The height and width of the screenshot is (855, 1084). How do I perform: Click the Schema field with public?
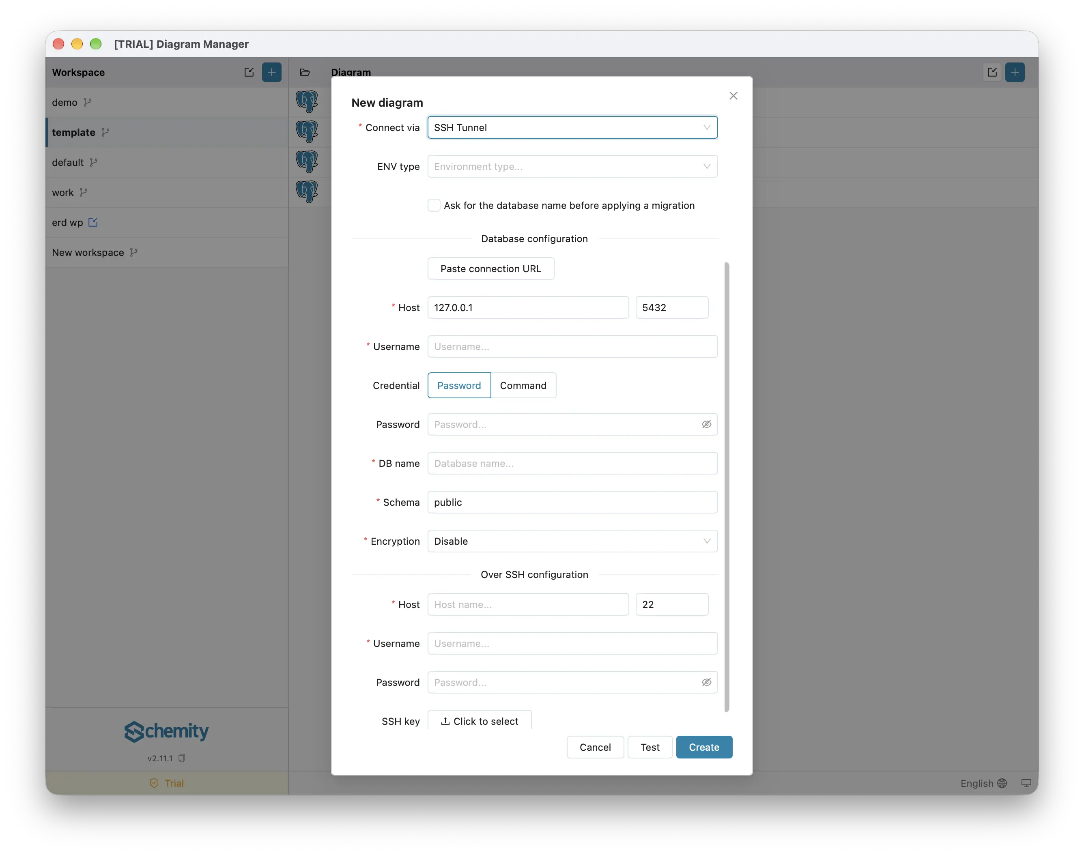point(572,502)
